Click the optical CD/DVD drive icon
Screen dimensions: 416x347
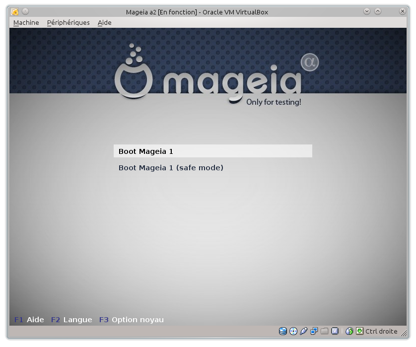click(293, 331)
